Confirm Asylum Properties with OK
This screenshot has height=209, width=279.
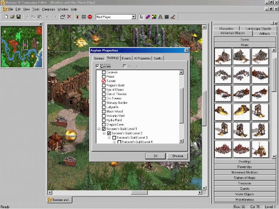(x=156, y=156)
